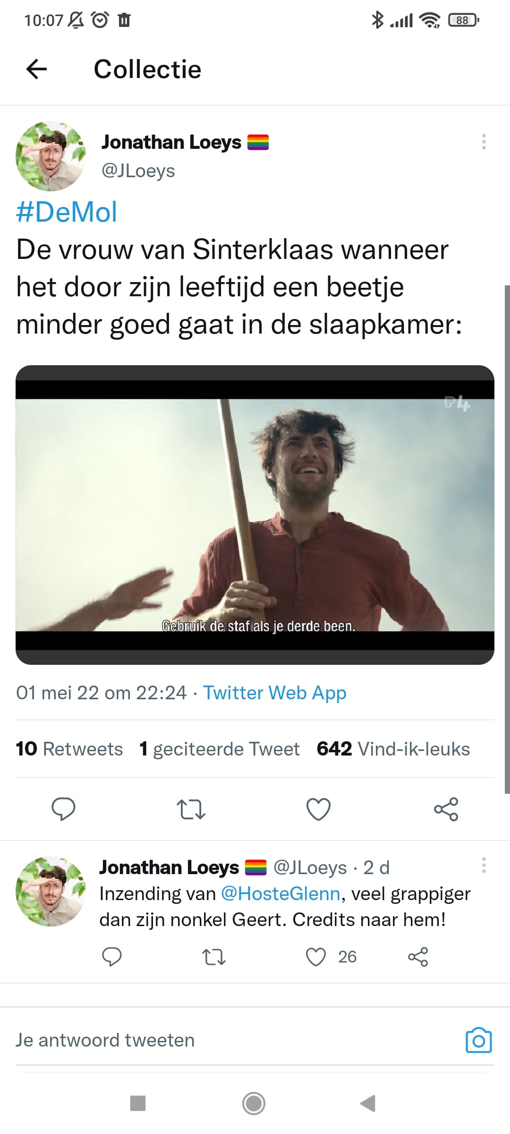Screen dimensions: 510x1134
Task: Tap the Je antwoord tweeten field
Action: pyautogui.click(x=236, y=1040)
